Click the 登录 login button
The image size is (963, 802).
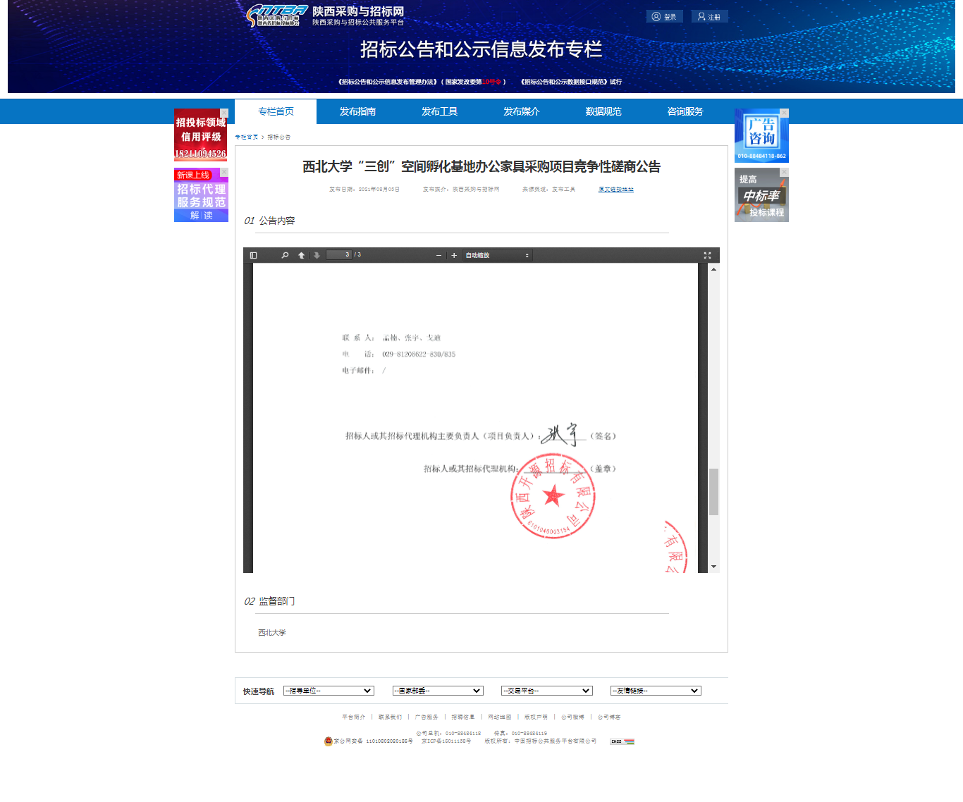pos(664,16)
